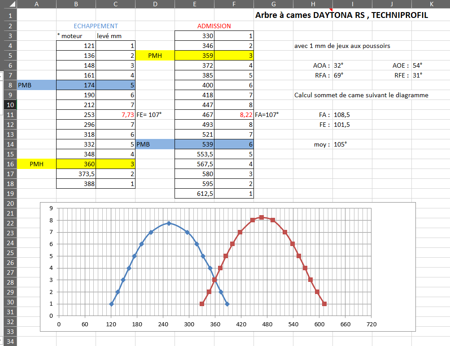The width and height of the screenshot is (450, 346).
Task: Select the 'moy :' label cell
Action: click(313, 144)
